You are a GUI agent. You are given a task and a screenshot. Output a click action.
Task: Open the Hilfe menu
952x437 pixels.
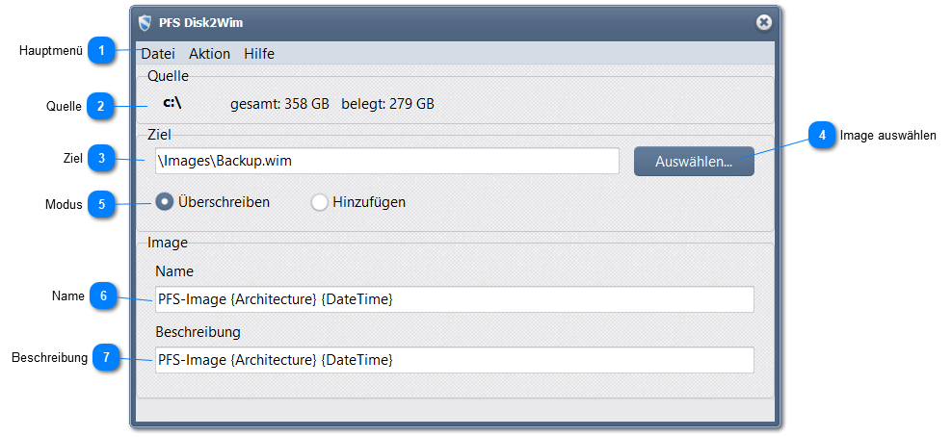pyautogui.click(x=259, y=54)
